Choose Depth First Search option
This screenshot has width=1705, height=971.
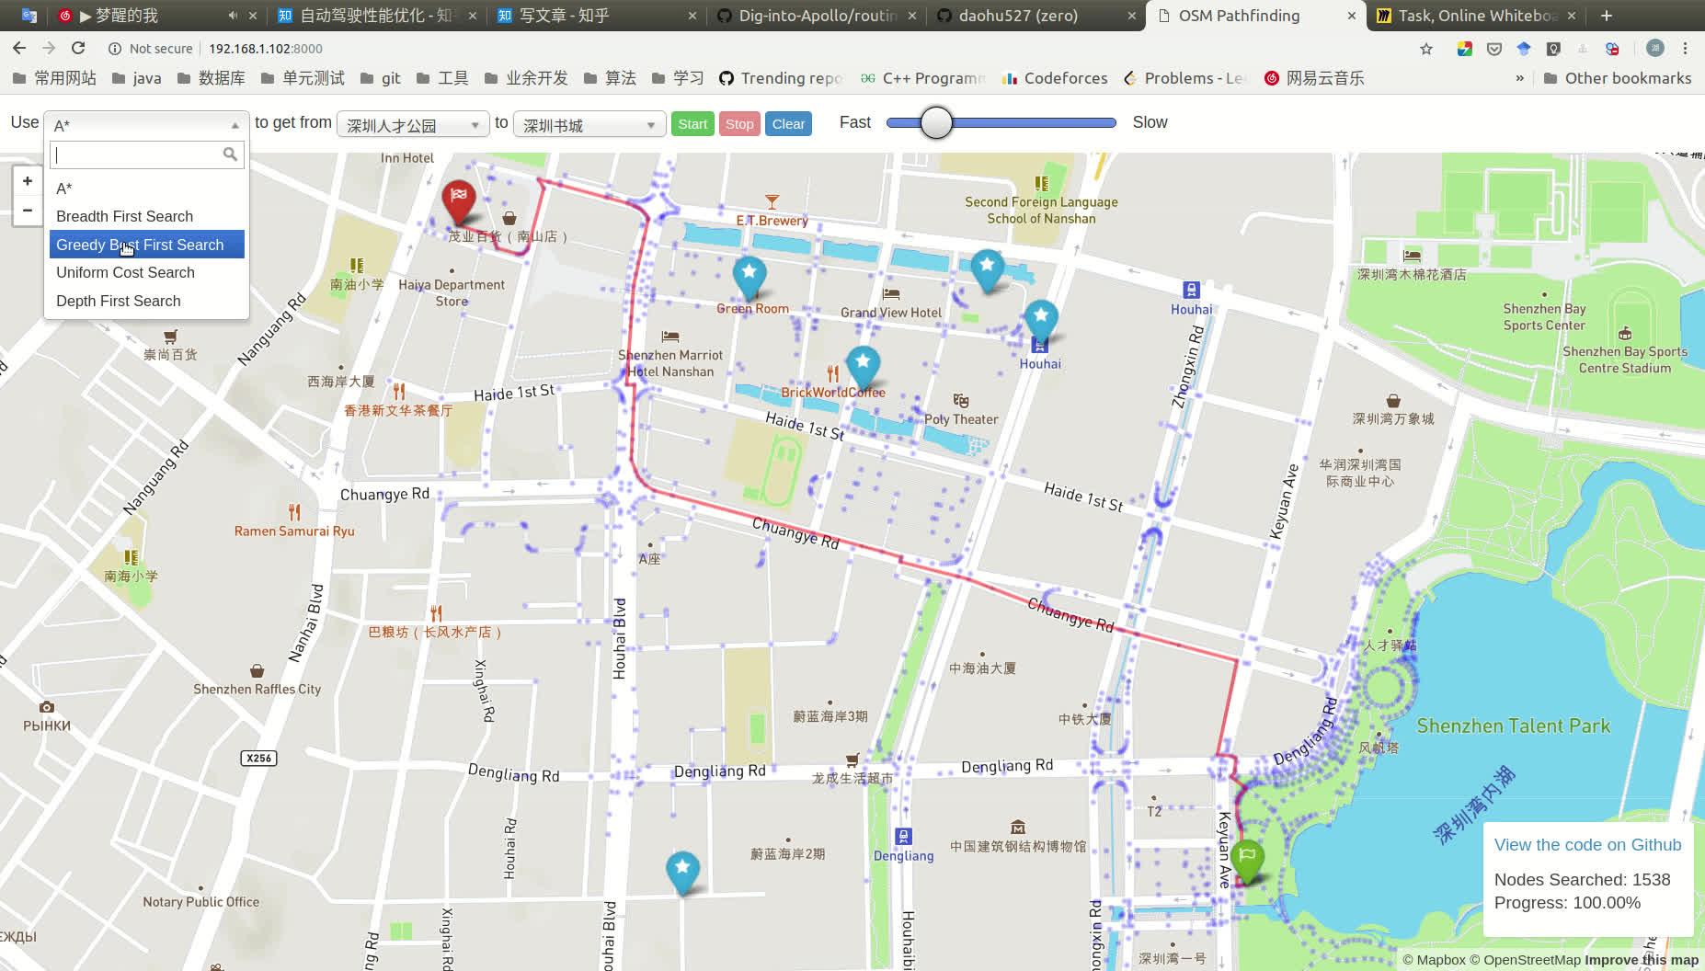click(x=147, y=301)
